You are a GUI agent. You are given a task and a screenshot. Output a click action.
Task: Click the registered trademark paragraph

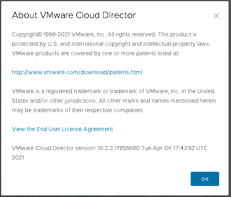click(114, 101)
